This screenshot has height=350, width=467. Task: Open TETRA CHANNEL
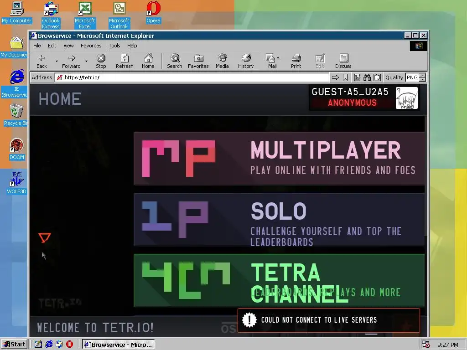279,280
